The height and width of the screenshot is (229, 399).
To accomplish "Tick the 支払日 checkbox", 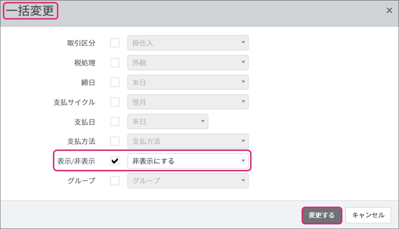I will click(115, 122).
